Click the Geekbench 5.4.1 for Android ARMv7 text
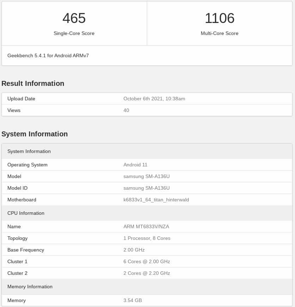 tap(48, 55)
